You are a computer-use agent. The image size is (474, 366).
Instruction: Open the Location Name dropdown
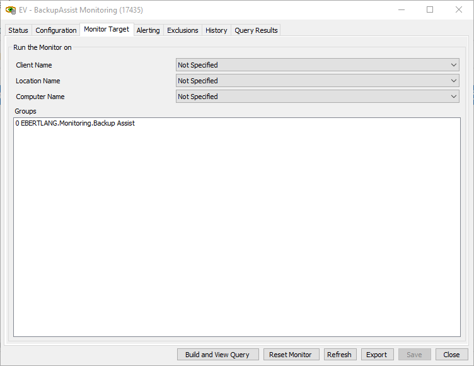[318, 81]
